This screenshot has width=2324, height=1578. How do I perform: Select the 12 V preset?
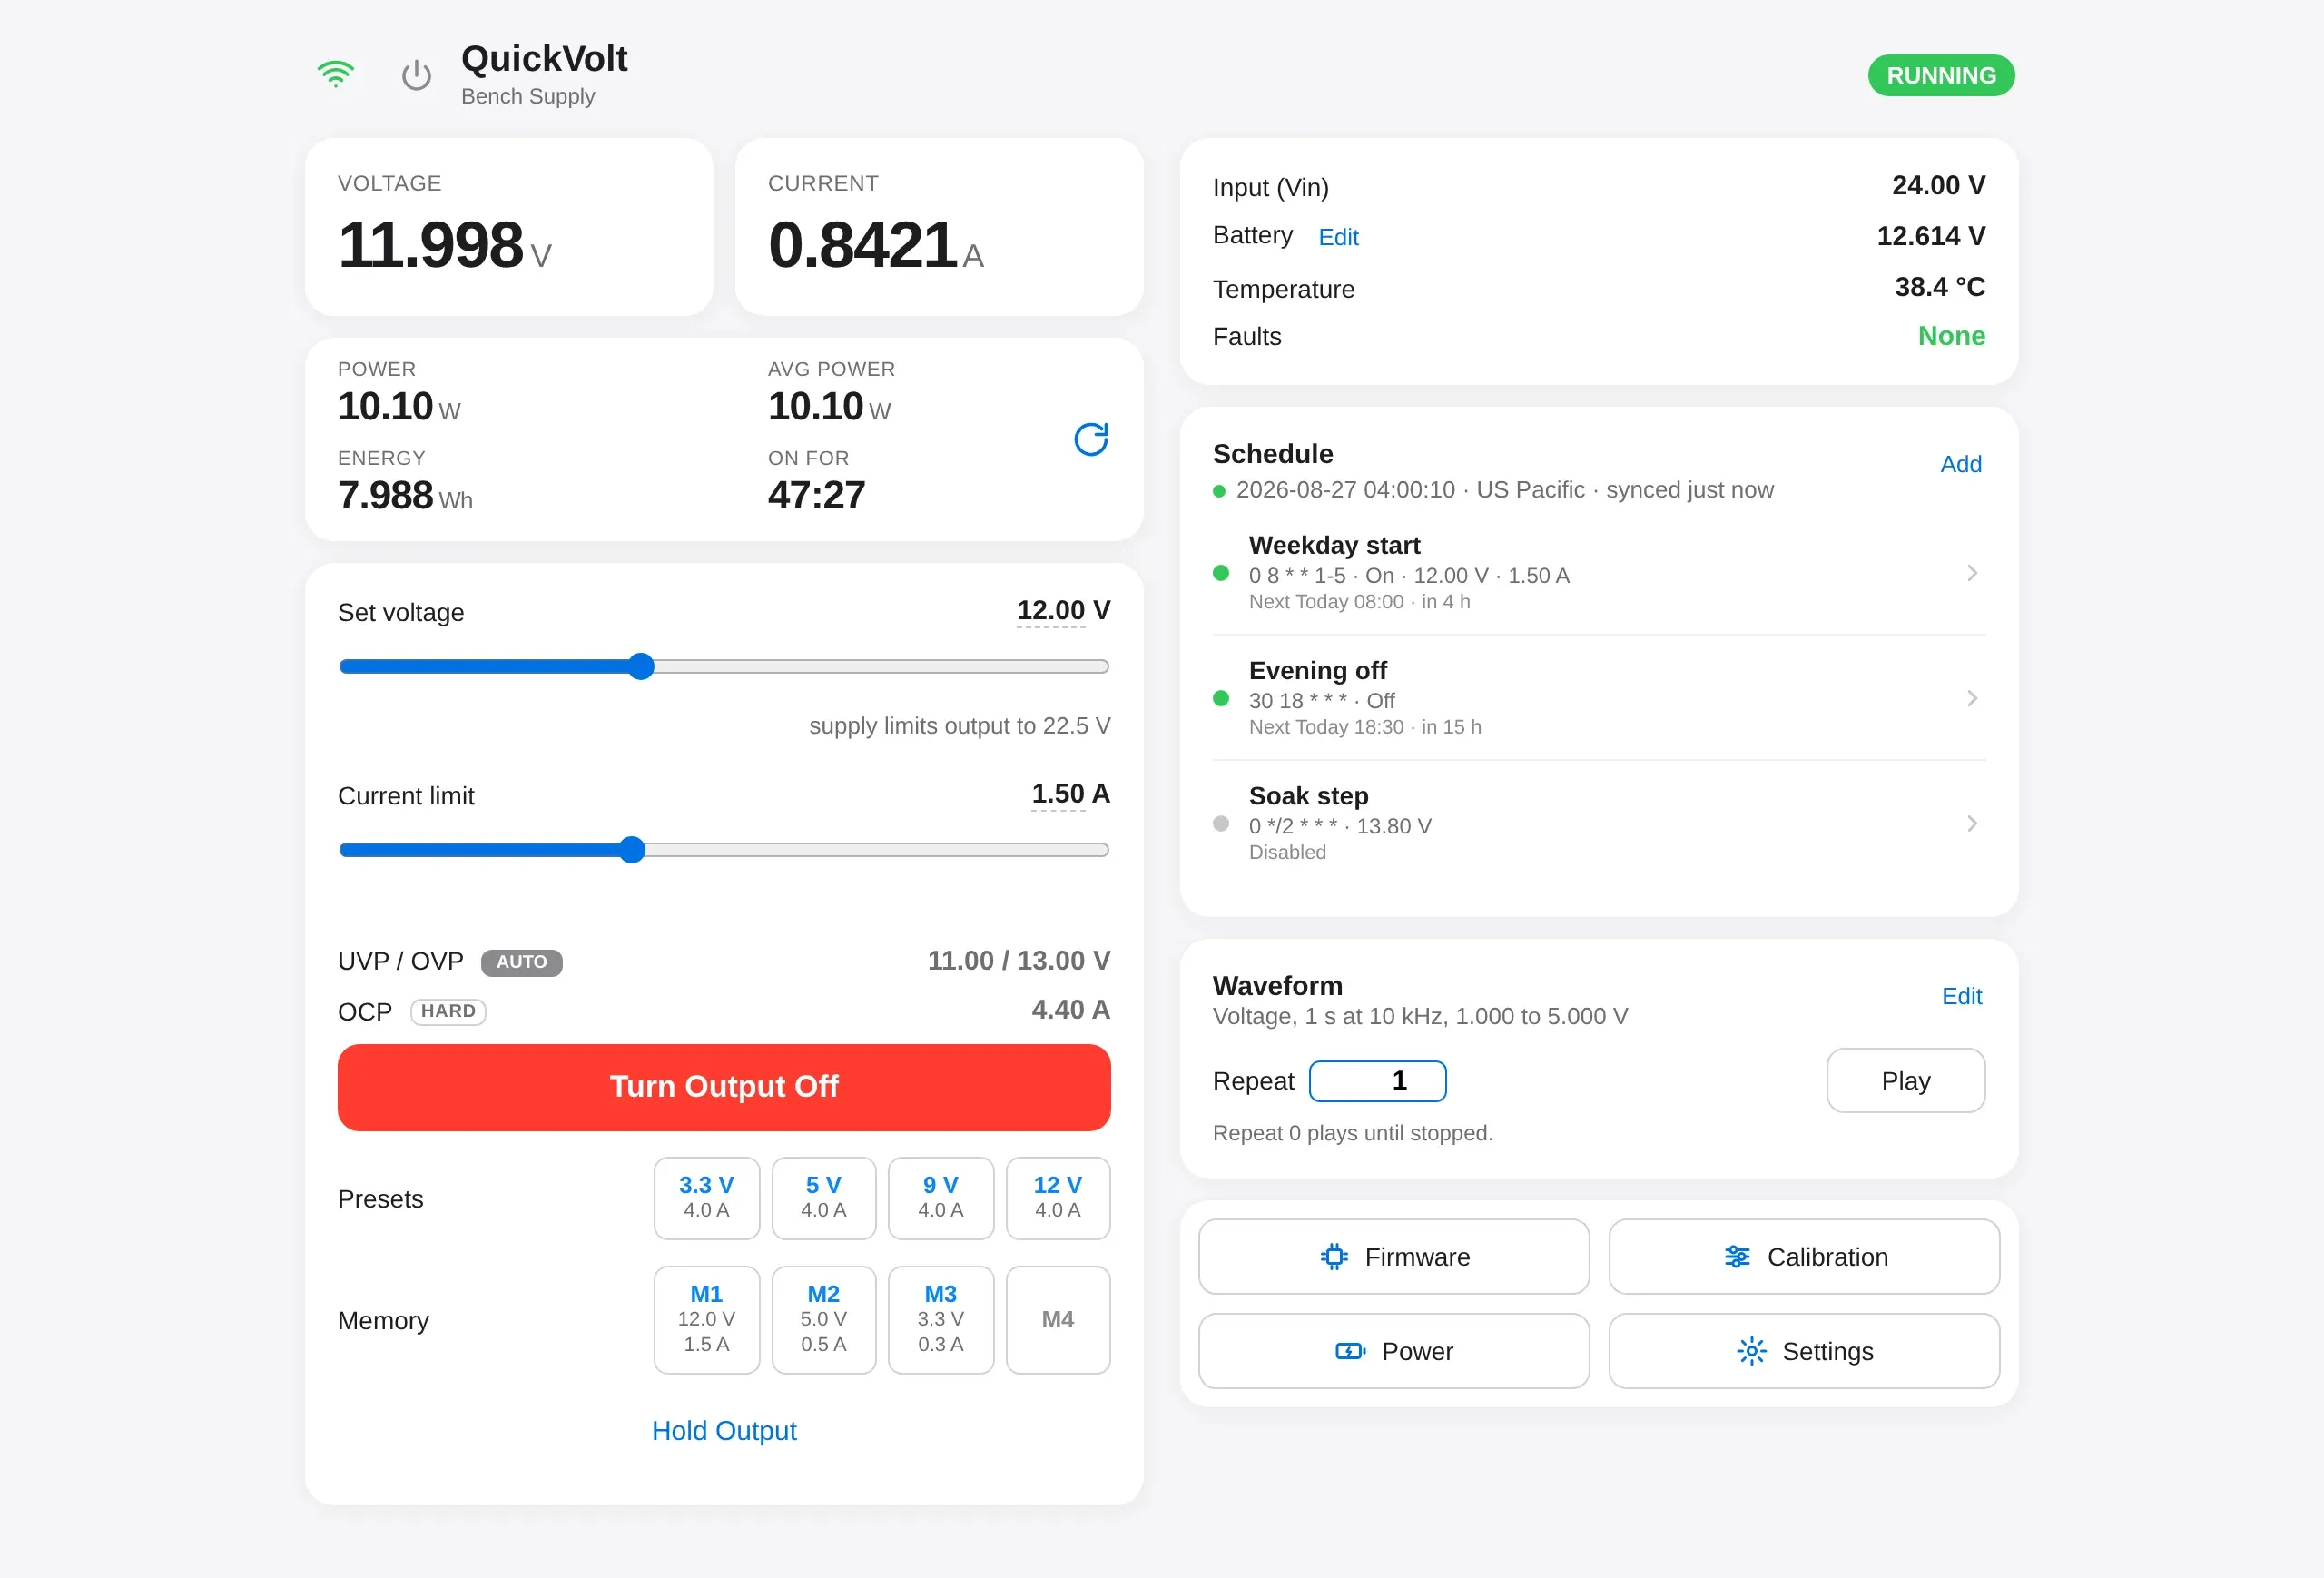coord(1057,1198)
